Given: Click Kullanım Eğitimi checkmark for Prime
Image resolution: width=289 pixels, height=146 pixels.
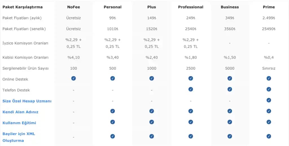Looking at the screenshot, I should [269, 122].
